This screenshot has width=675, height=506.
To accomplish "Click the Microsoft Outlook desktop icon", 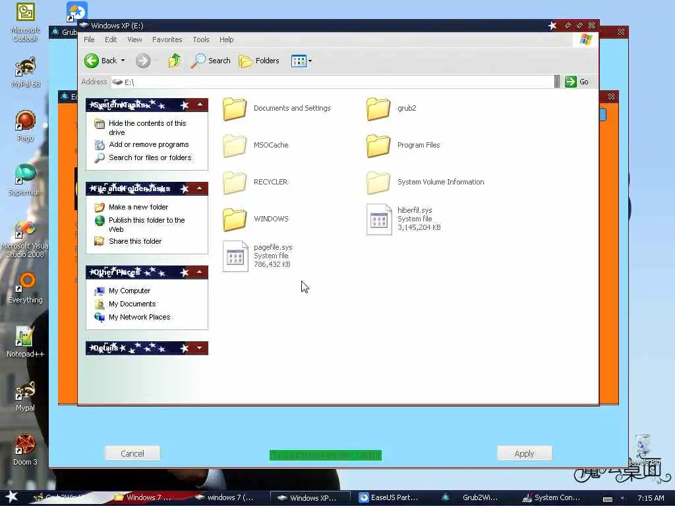I will 25,23.
